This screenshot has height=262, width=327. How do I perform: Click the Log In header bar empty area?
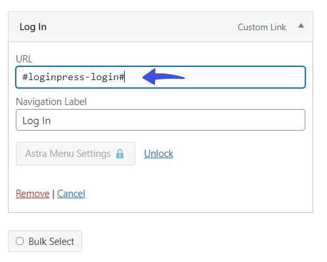click(x=142, y=27)
